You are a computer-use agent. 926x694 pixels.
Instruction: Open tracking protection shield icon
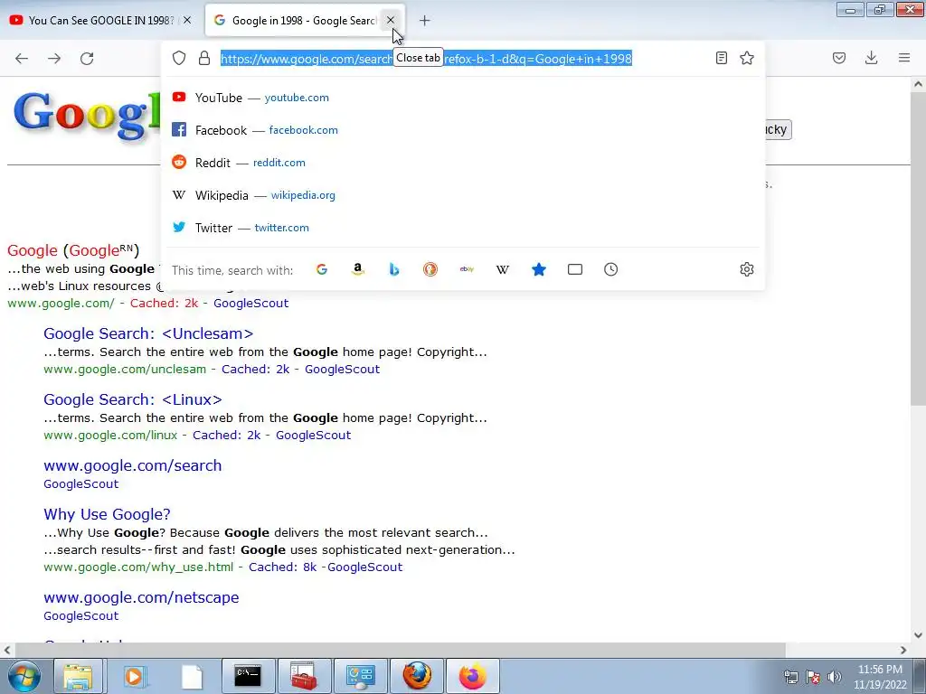point(179,58)
